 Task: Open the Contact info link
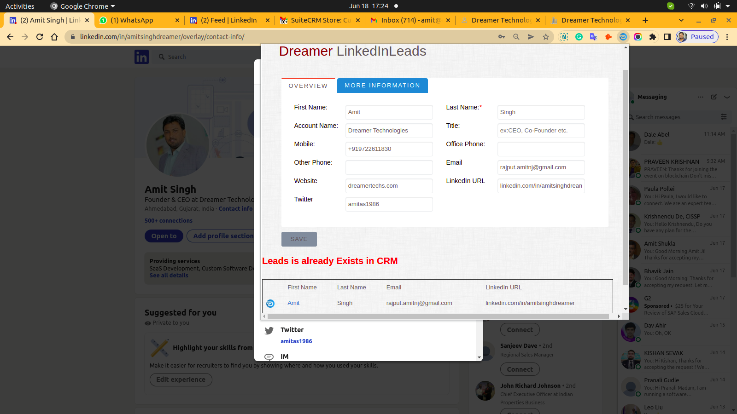tap(235, 209)
